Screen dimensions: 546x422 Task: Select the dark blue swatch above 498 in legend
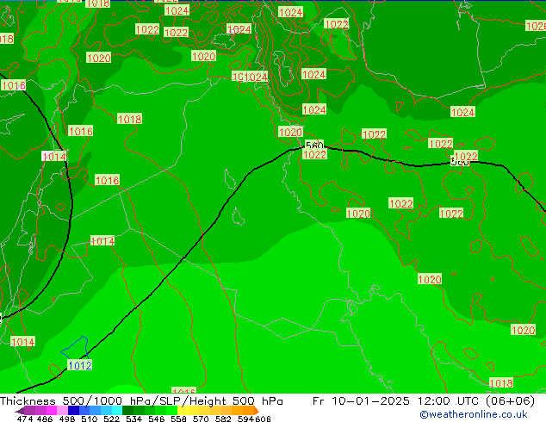coord(73,410)
